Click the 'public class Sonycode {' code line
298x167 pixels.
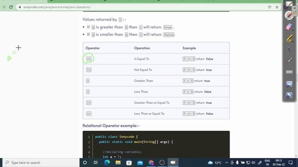tap(116, 137)
